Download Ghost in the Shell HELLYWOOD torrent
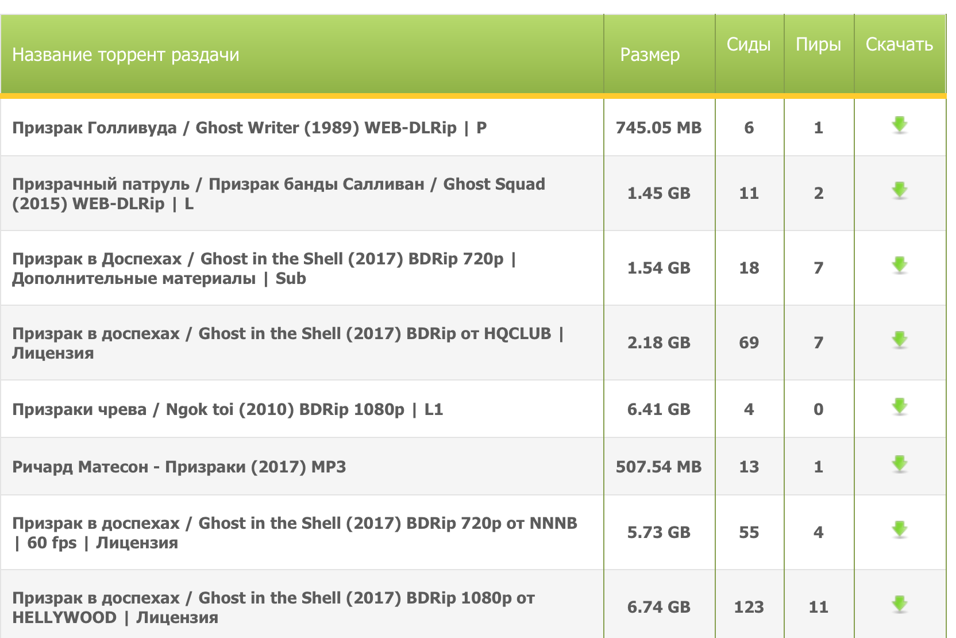 [x=899, y=605]
